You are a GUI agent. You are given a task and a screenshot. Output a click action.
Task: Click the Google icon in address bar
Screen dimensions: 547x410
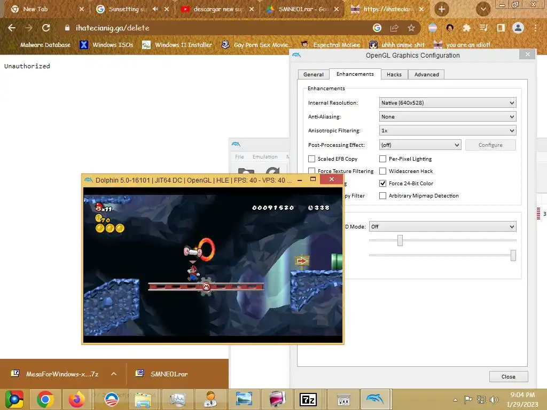(377, 28)
